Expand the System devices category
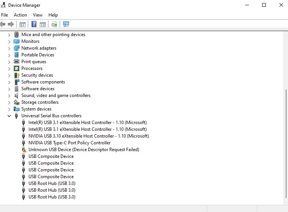288x212 pixels. tap(9, 109)
